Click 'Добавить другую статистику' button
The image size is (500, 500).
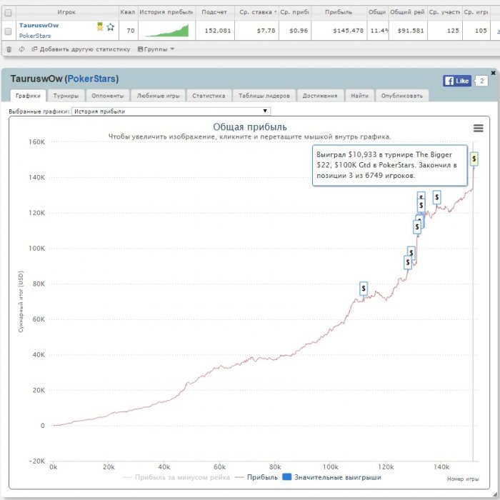(x=81, y=49)
